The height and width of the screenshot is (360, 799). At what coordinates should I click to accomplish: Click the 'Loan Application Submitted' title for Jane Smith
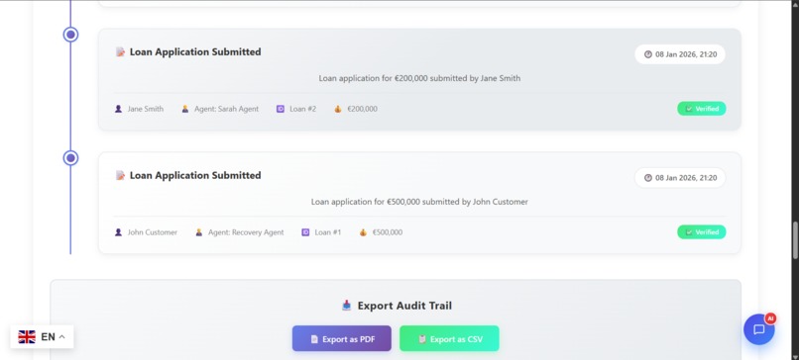pyautogui.click(x=195, y=51)
